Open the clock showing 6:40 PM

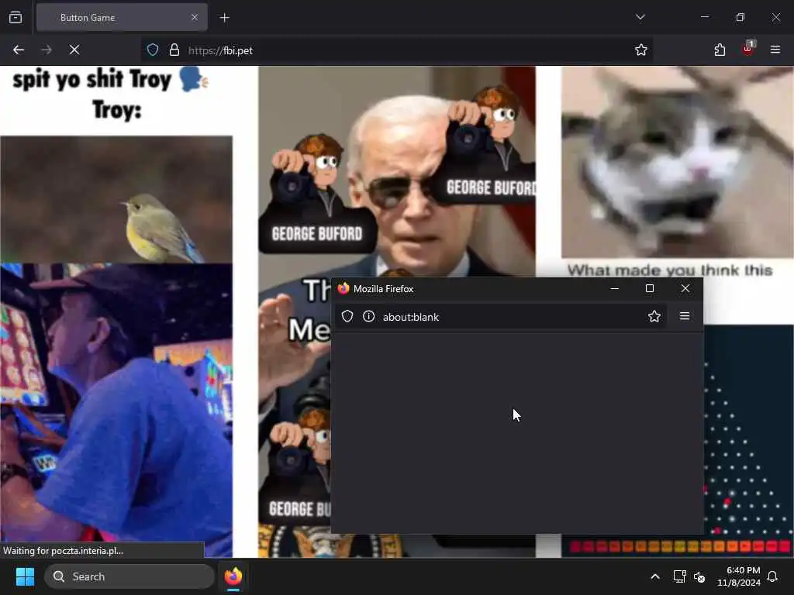(738, 576)
